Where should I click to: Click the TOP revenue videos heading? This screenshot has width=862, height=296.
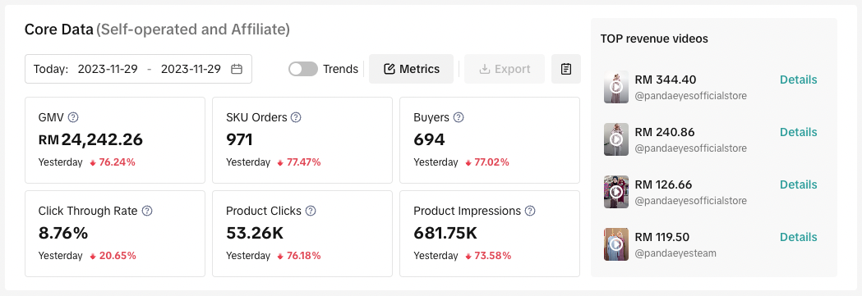tap(654, 39)
